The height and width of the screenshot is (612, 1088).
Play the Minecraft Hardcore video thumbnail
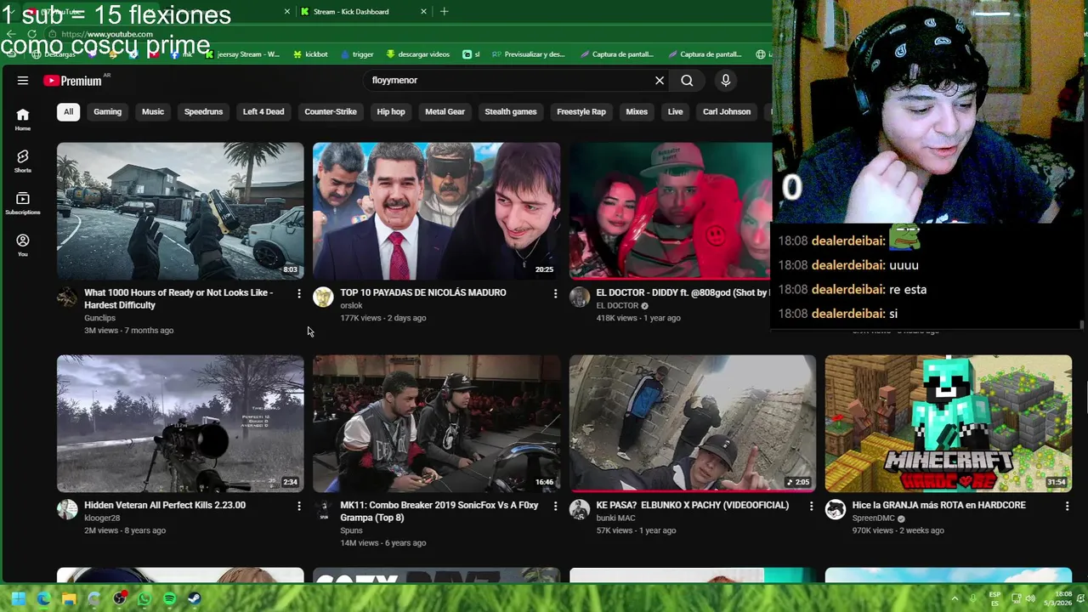(949, 423)
